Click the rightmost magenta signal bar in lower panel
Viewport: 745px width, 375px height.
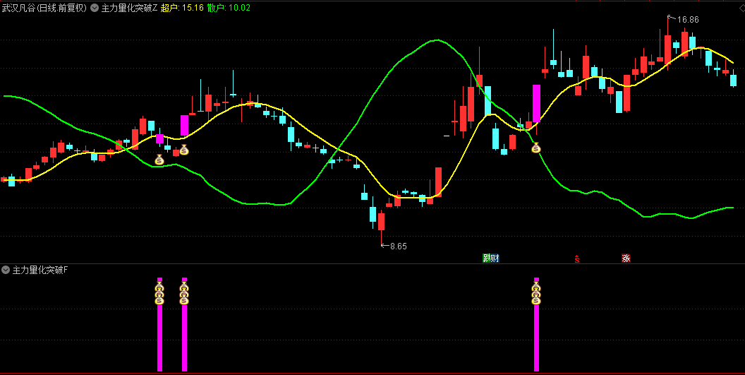click(x=536, y=325)
